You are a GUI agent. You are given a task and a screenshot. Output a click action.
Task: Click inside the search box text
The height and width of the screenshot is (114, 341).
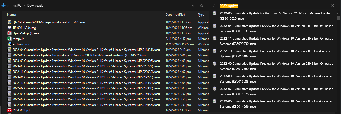(x=229, y=6)
